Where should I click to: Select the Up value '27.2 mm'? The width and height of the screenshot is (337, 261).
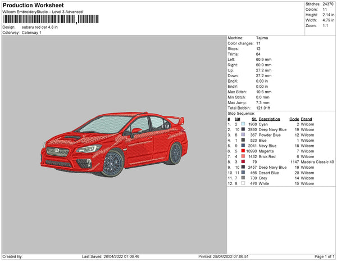tap(264, 70)
